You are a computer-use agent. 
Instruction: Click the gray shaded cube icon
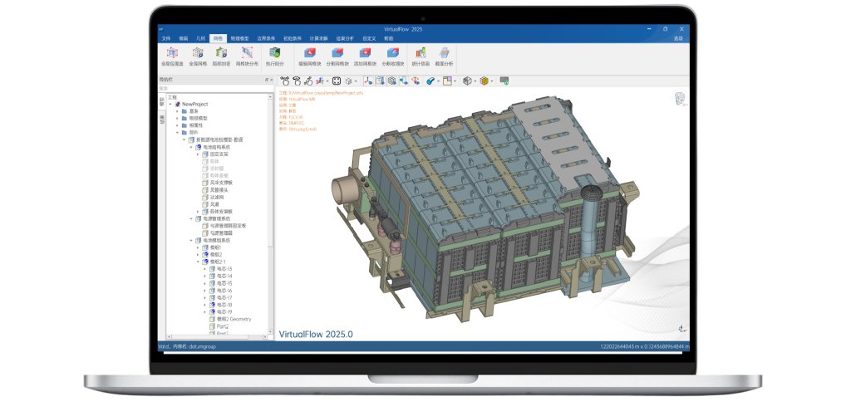(x=467, y=81)
